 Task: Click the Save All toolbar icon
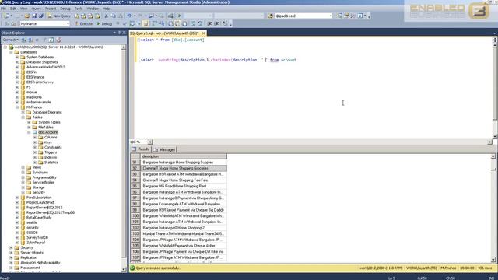41,16
